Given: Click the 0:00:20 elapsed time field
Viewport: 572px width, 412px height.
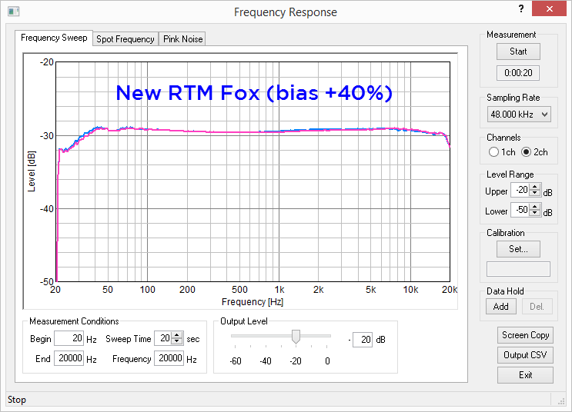Looking at the screenshot, I should [x=518, y=73].
